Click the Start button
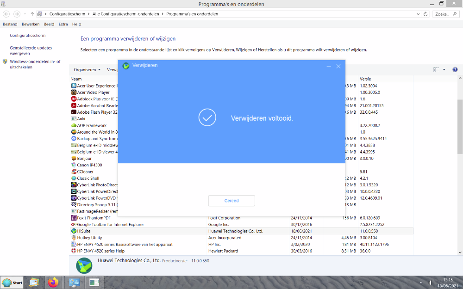The width and height of the screenshot is (463, 289). 13,282
